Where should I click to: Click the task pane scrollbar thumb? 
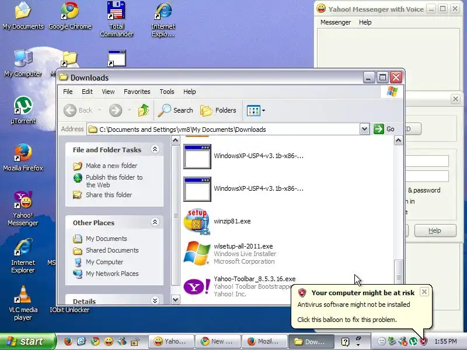tap(176, 215)
